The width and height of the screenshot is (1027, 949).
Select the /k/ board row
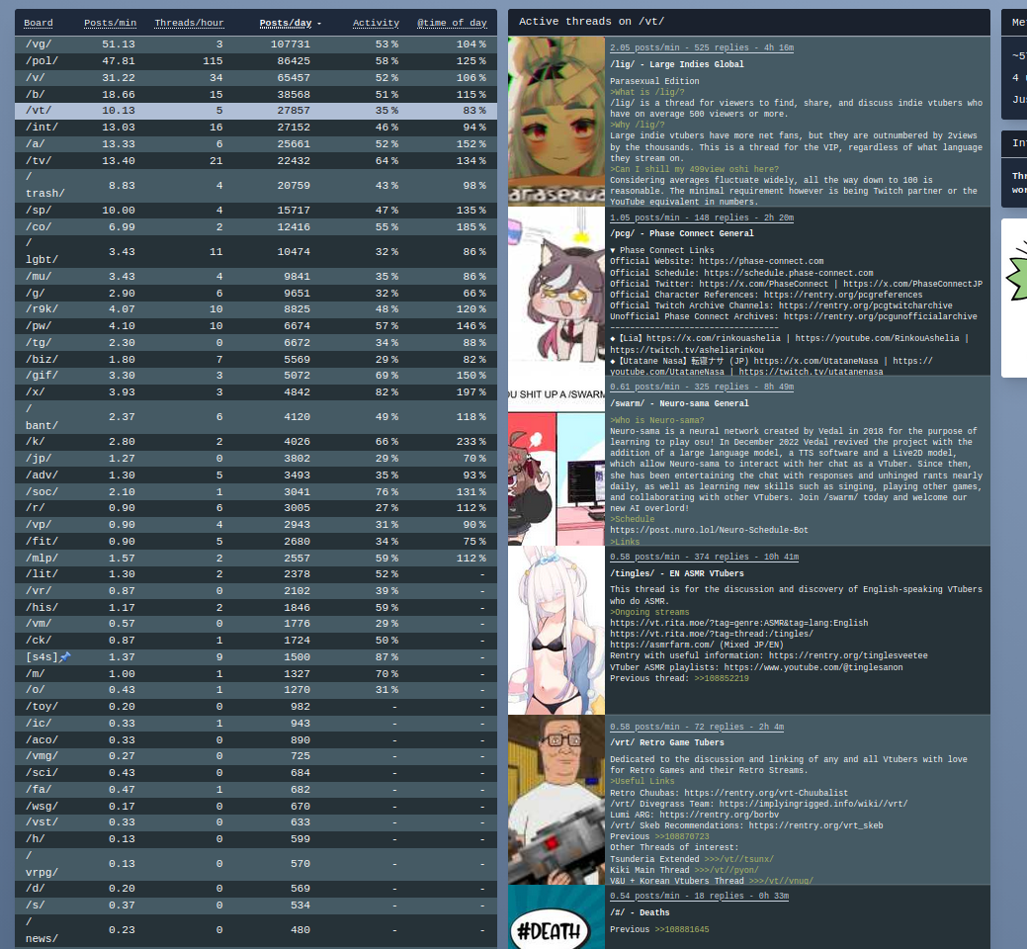255,442
